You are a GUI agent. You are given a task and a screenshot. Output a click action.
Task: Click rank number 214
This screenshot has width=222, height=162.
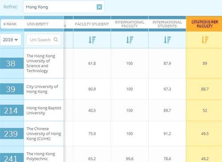(x=11, y=110)
